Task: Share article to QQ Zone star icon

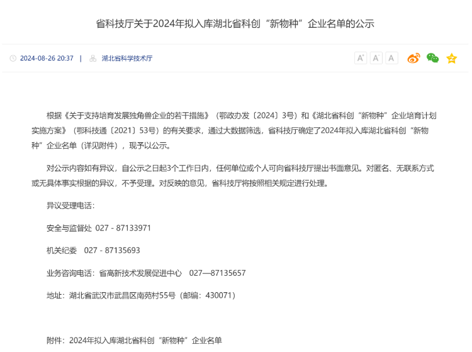Action: point(451,59)
